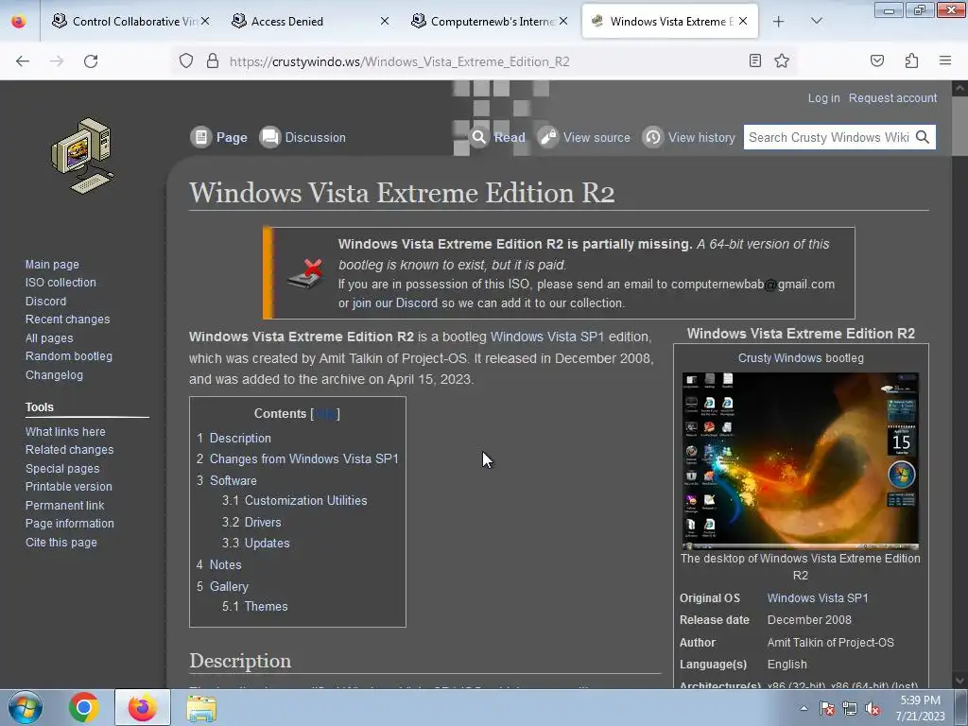Open the Discussion tab
Screen dimensions: 968x726
click(302, 137)
